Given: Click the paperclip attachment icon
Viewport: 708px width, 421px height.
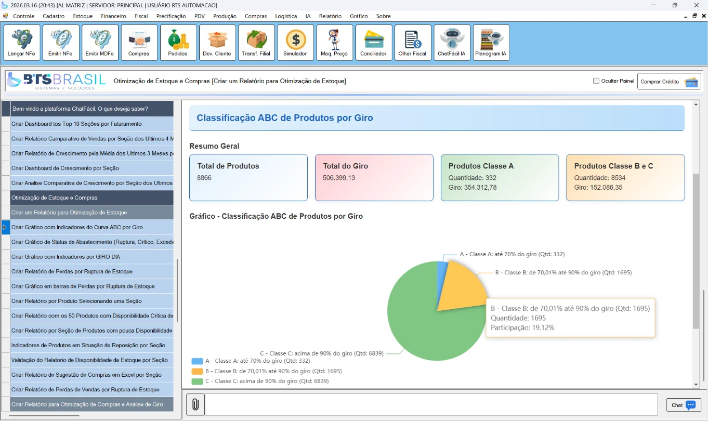Looking at the screenshot, I should pos(195,404).
